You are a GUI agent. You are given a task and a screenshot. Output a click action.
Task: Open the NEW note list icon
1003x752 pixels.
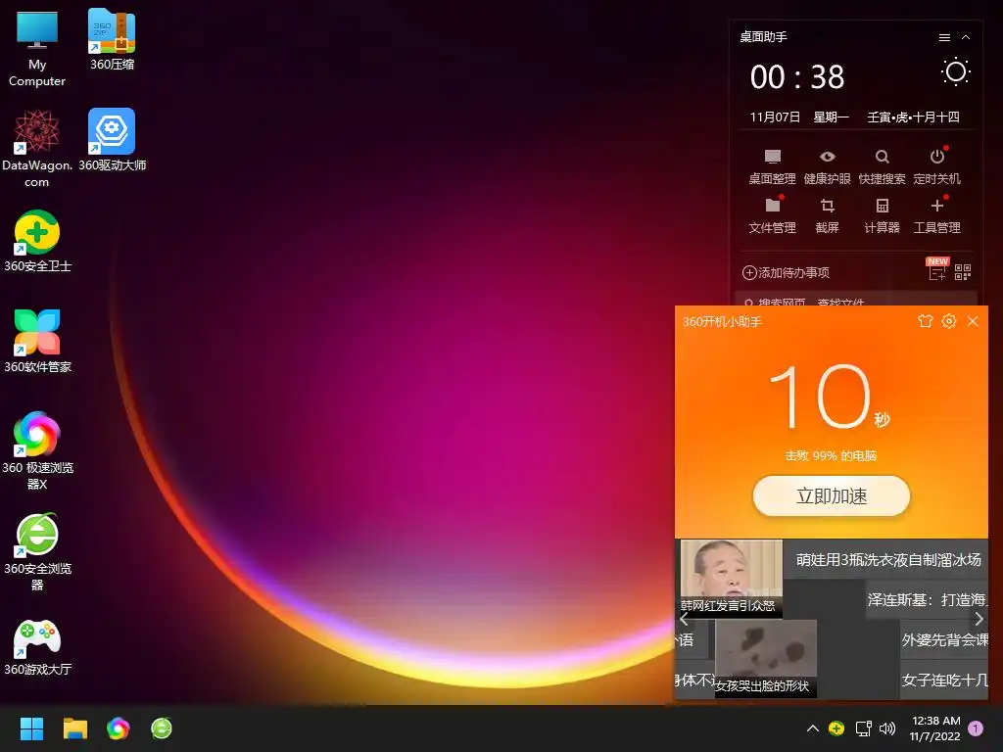click(x=937, y=270)
